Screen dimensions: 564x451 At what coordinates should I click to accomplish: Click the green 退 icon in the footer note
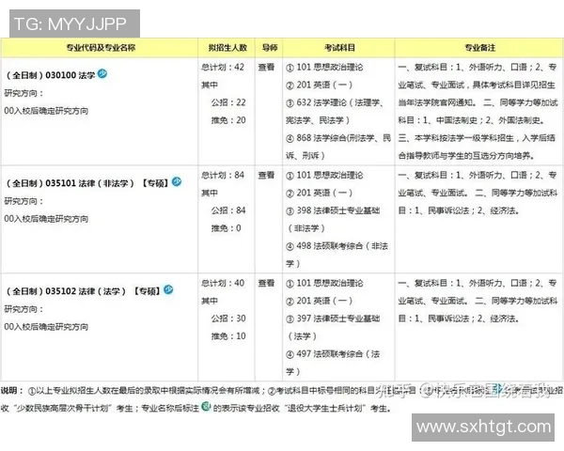coord(206,407)
